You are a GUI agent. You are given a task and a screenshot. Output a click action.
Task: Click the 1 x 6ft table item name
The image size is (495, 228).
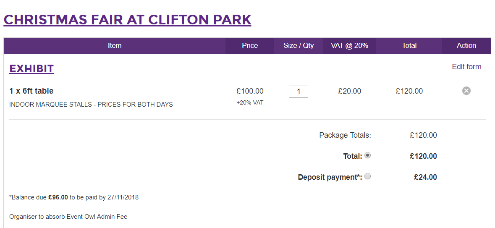coord(31,91)
